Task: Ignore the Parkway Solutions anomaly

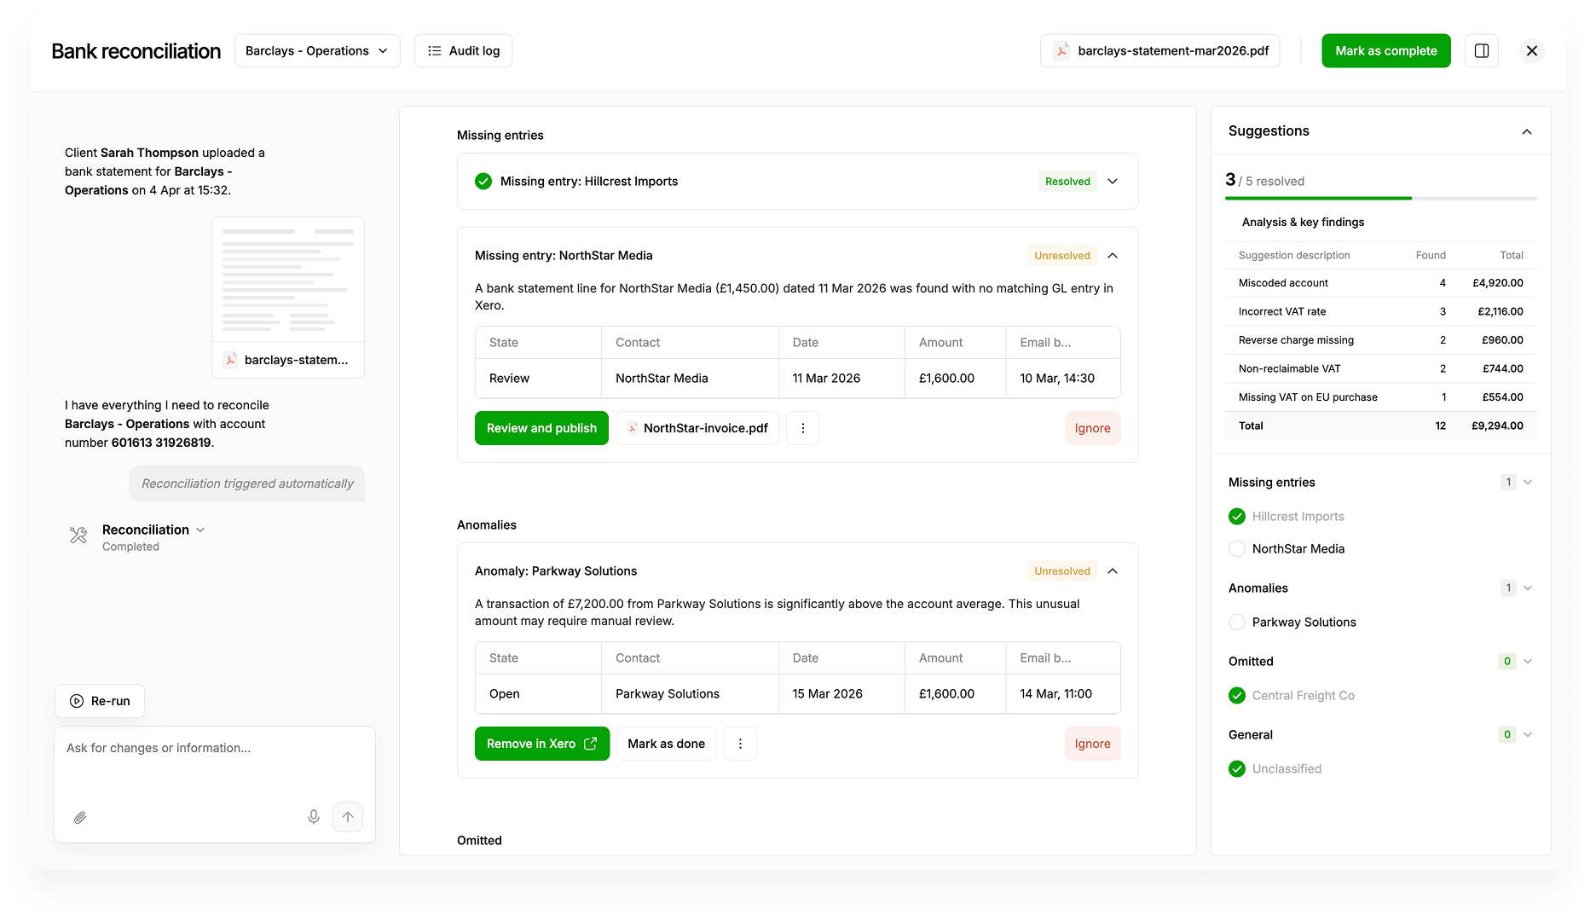Action: point(1093,744)
